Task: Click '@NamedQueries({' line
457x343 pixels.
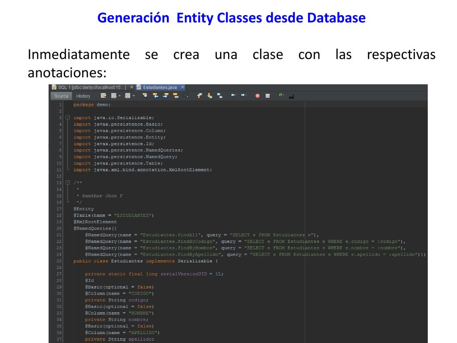Action: pyautogui.click(x=95, y=228)
